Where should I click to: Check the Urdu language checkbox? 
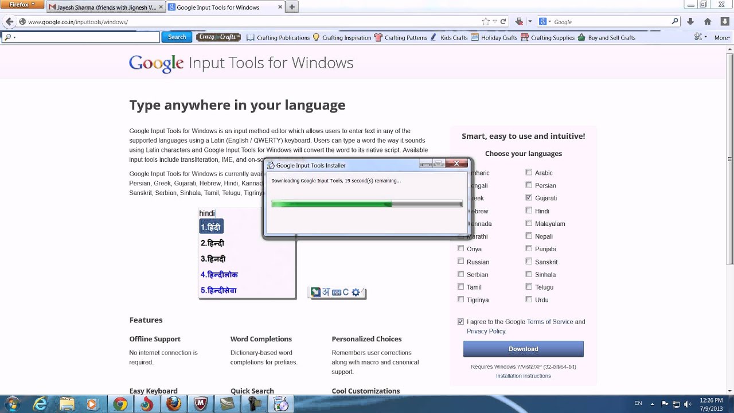point(529,299)
